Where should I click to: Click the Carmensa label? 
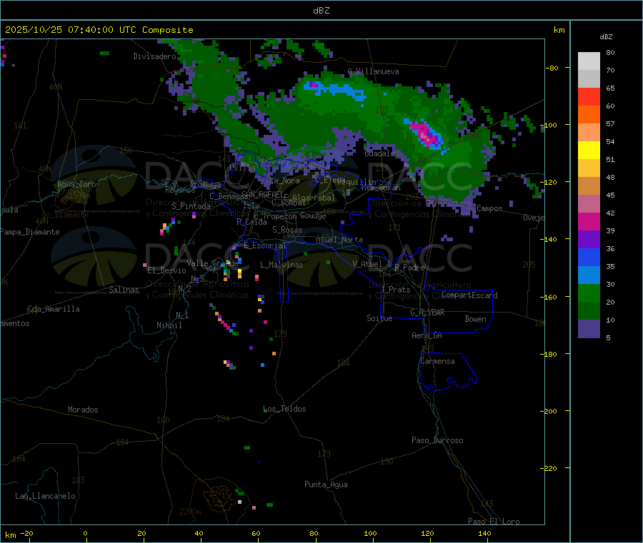click(x=437, y=361)
